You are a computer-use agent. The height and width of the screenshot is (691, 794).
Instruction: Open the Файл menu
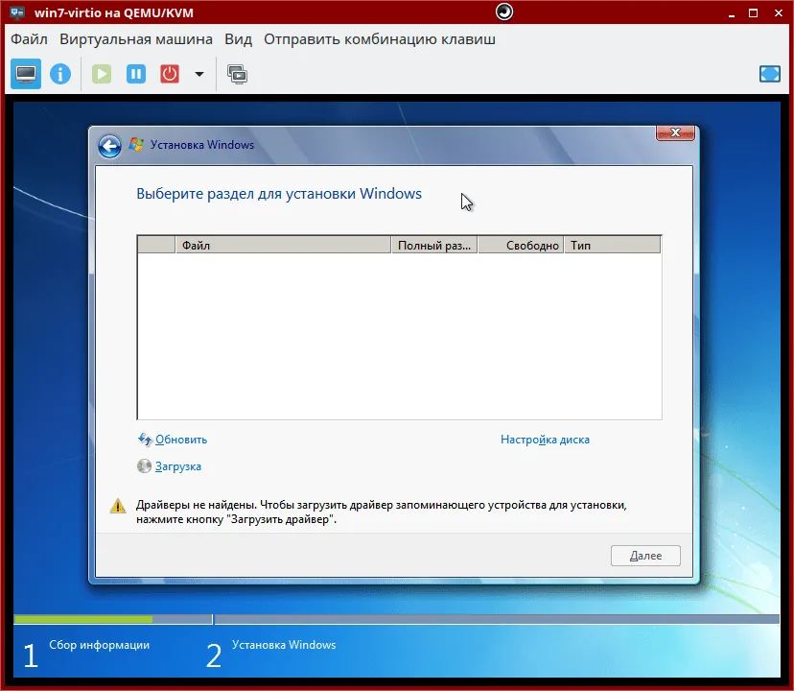click(x=29, y=39)
